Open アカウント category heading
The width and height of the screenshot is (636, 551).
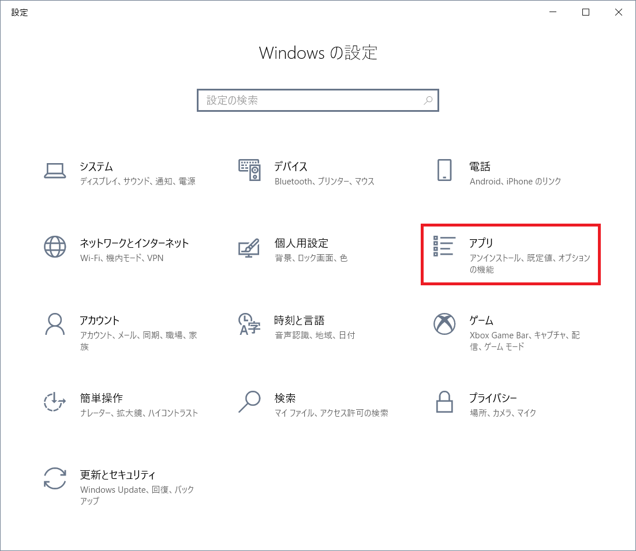[100, 320]
